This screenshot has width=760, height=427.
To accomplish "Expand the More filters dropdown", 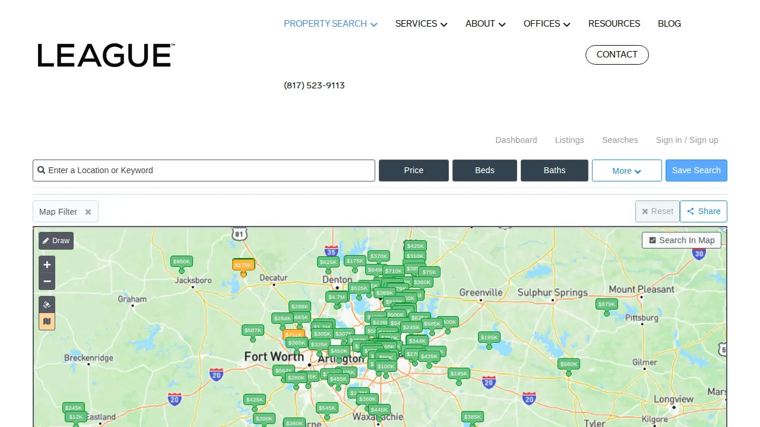I will (x=627, y=171).
